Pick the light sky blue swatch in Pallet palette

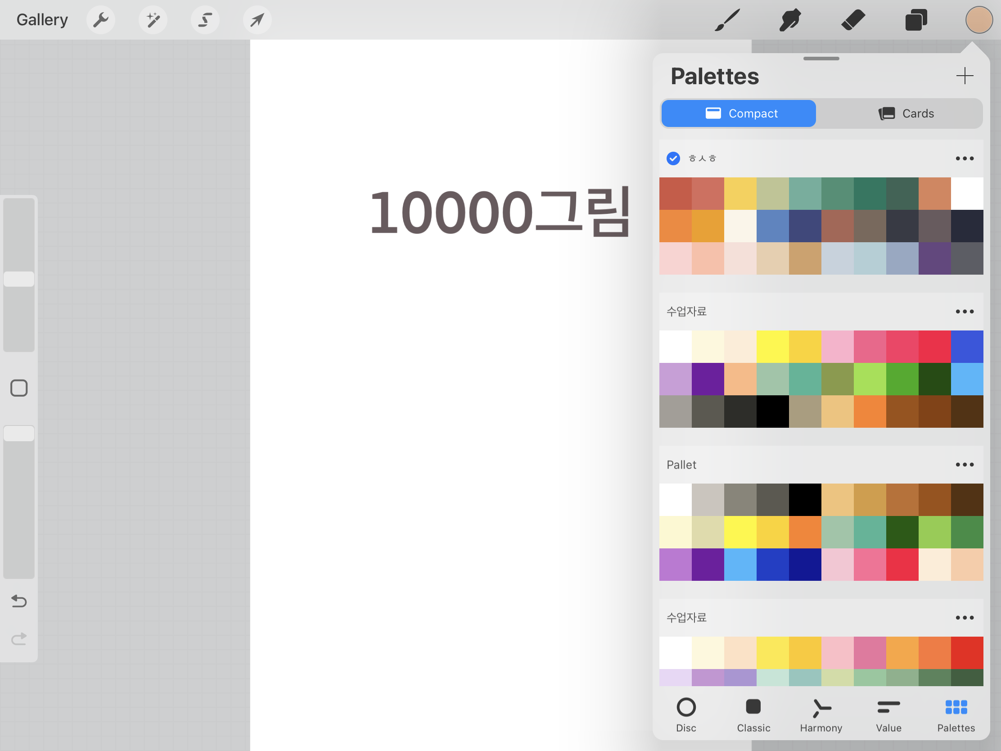(x=740, y=565)
